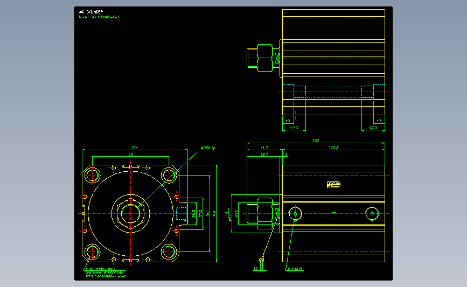This screenshot has width=467, height=287.
Task: Select the wrench flat symbol below rod
Action: (261, 260)
